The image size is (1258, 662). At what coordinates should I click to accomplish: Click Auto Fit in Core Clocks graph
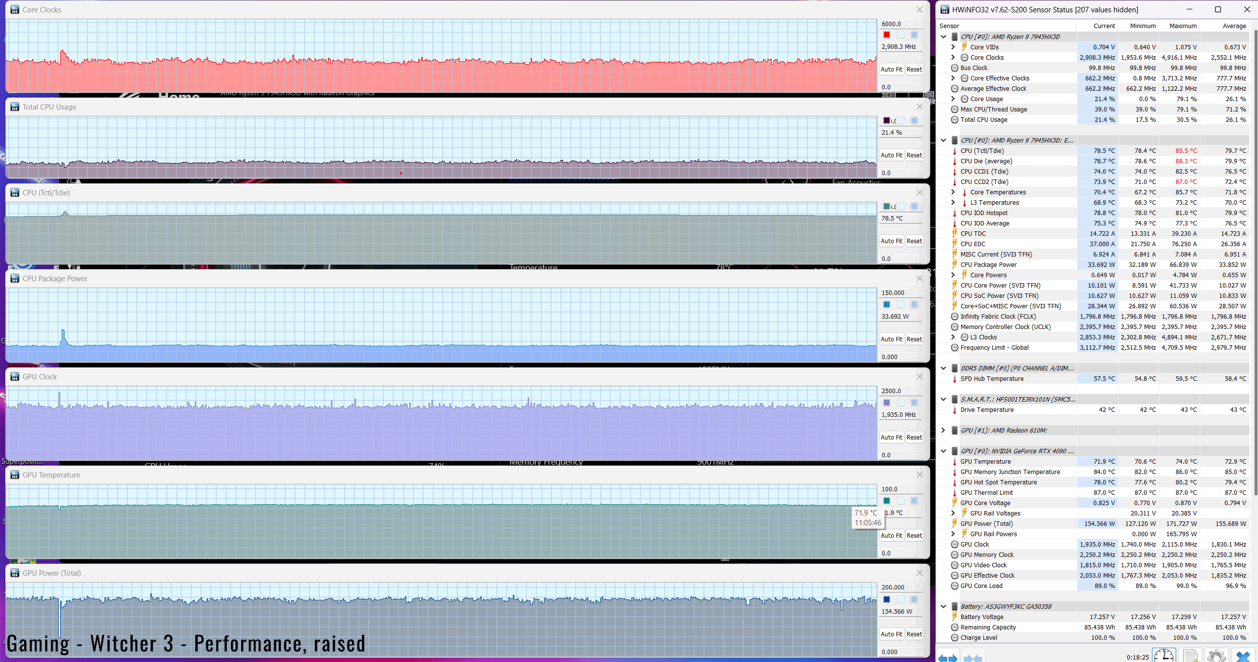click(x=891, y=69)
